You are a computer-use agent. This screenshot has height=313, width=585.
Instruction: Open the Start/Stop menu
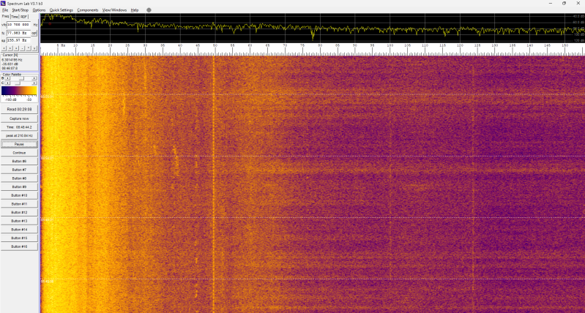pyautogui.click(x=21, y=10)
